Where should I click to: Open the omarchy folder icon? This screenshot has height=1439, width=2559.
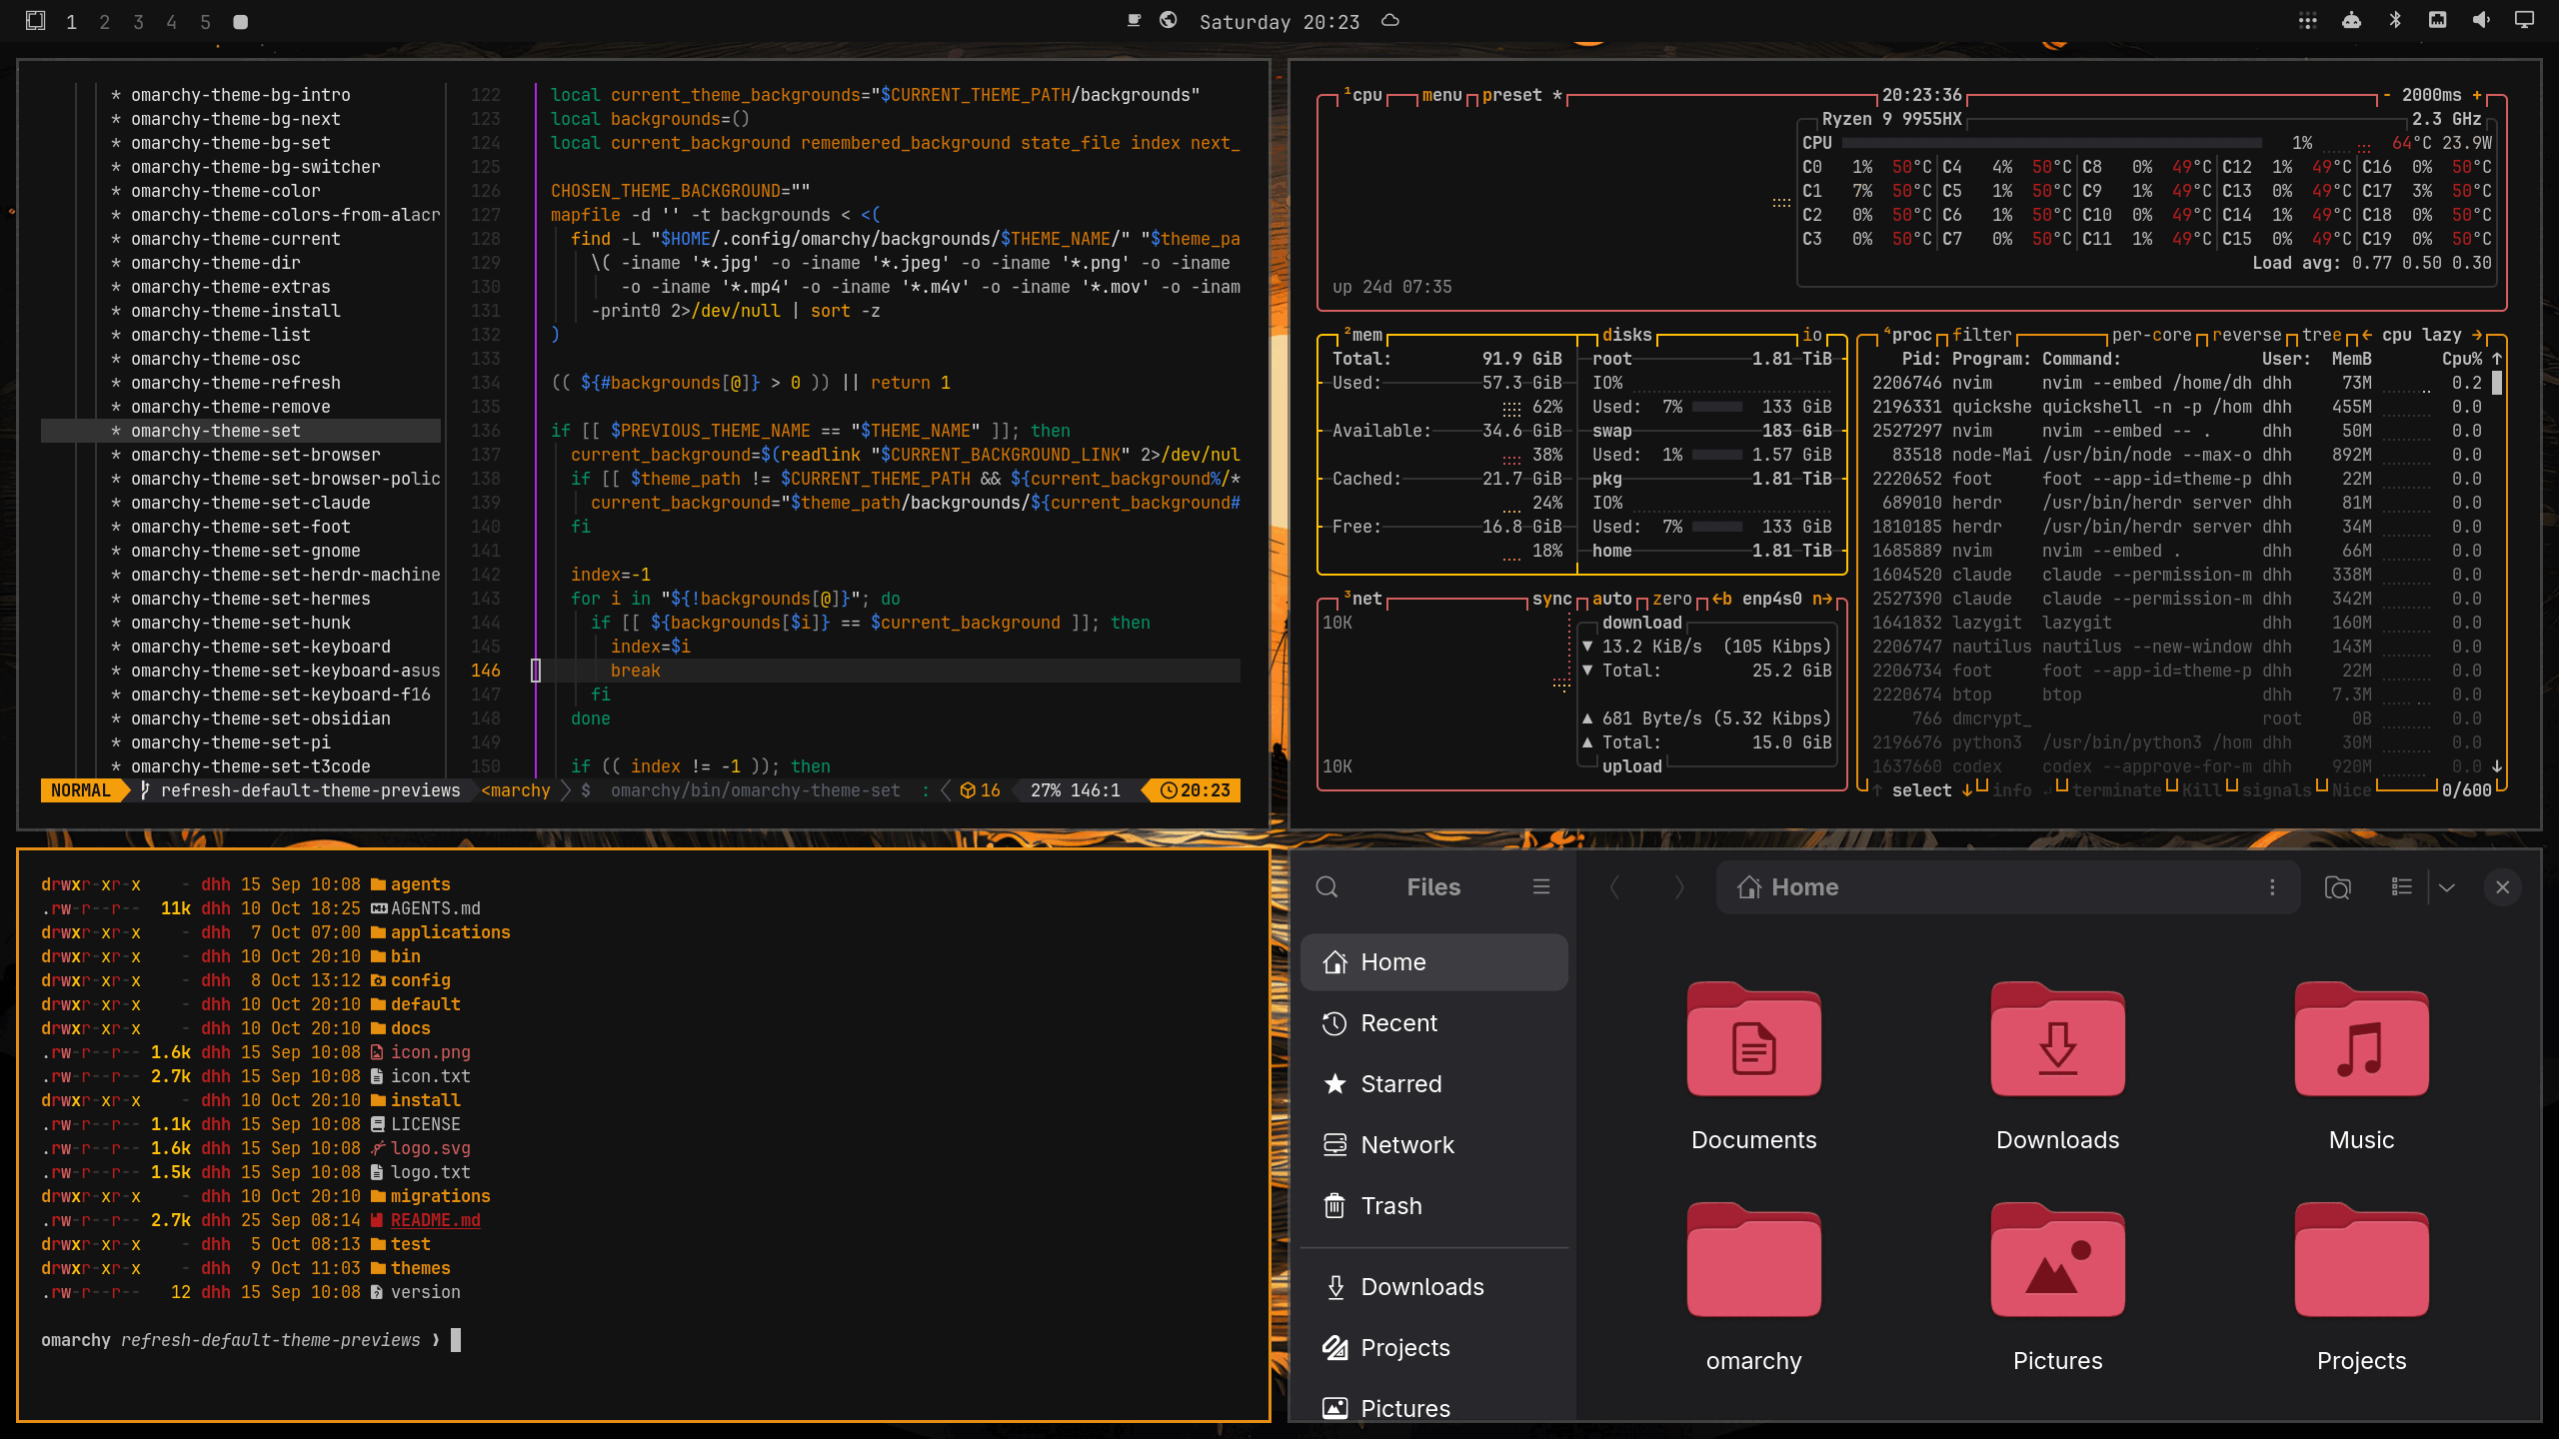pos(1753,1260)
